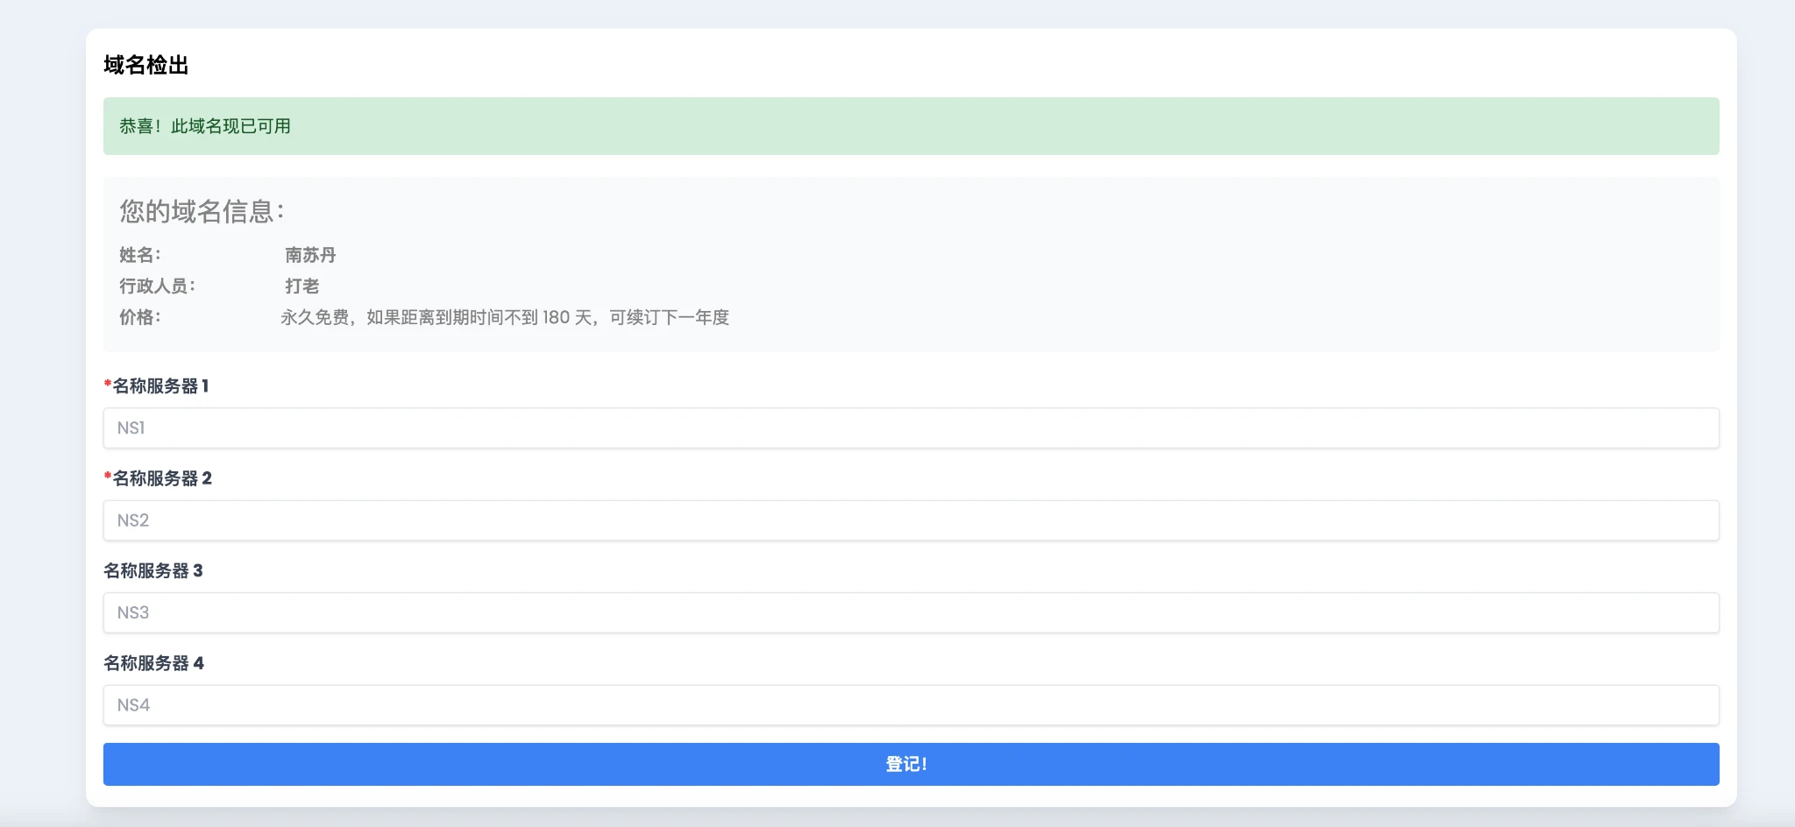Click the red asterisk beside 名称服务器 1
Image resolution: width=1795 pixels, height=827 pixels.
click(x=108, y=385)
